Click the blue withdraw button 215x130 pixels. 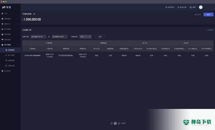click(x=209, y=15)
